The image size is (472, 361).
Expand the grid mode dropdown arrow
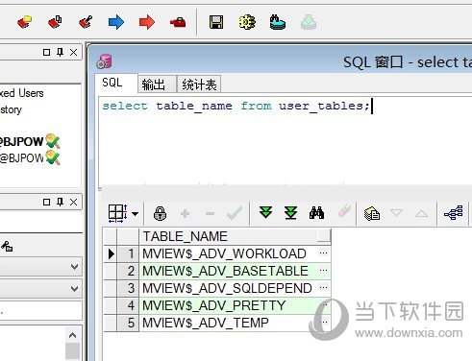(x=136, y=213)
